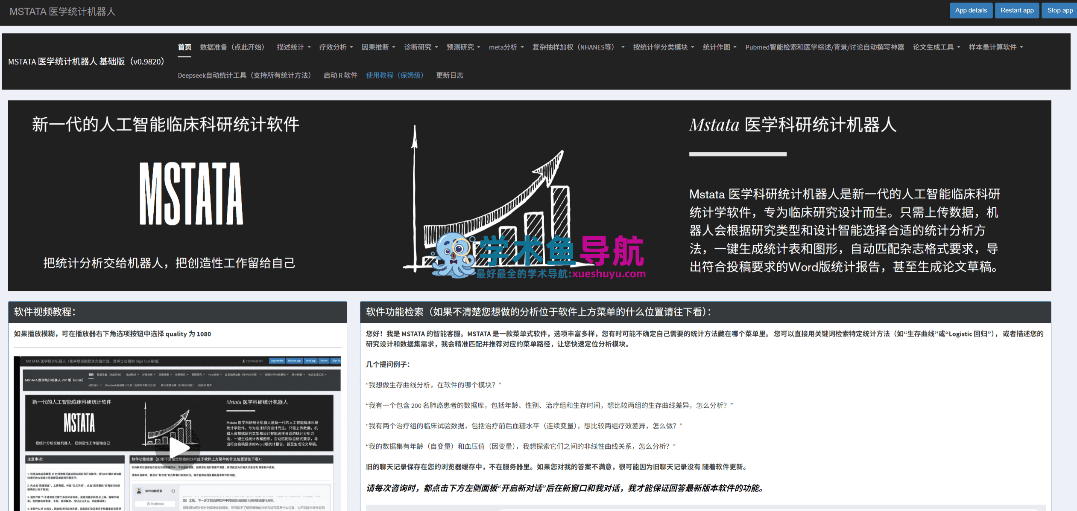Expand the 论文生成工具 dropdown menu

pos(937,47)
